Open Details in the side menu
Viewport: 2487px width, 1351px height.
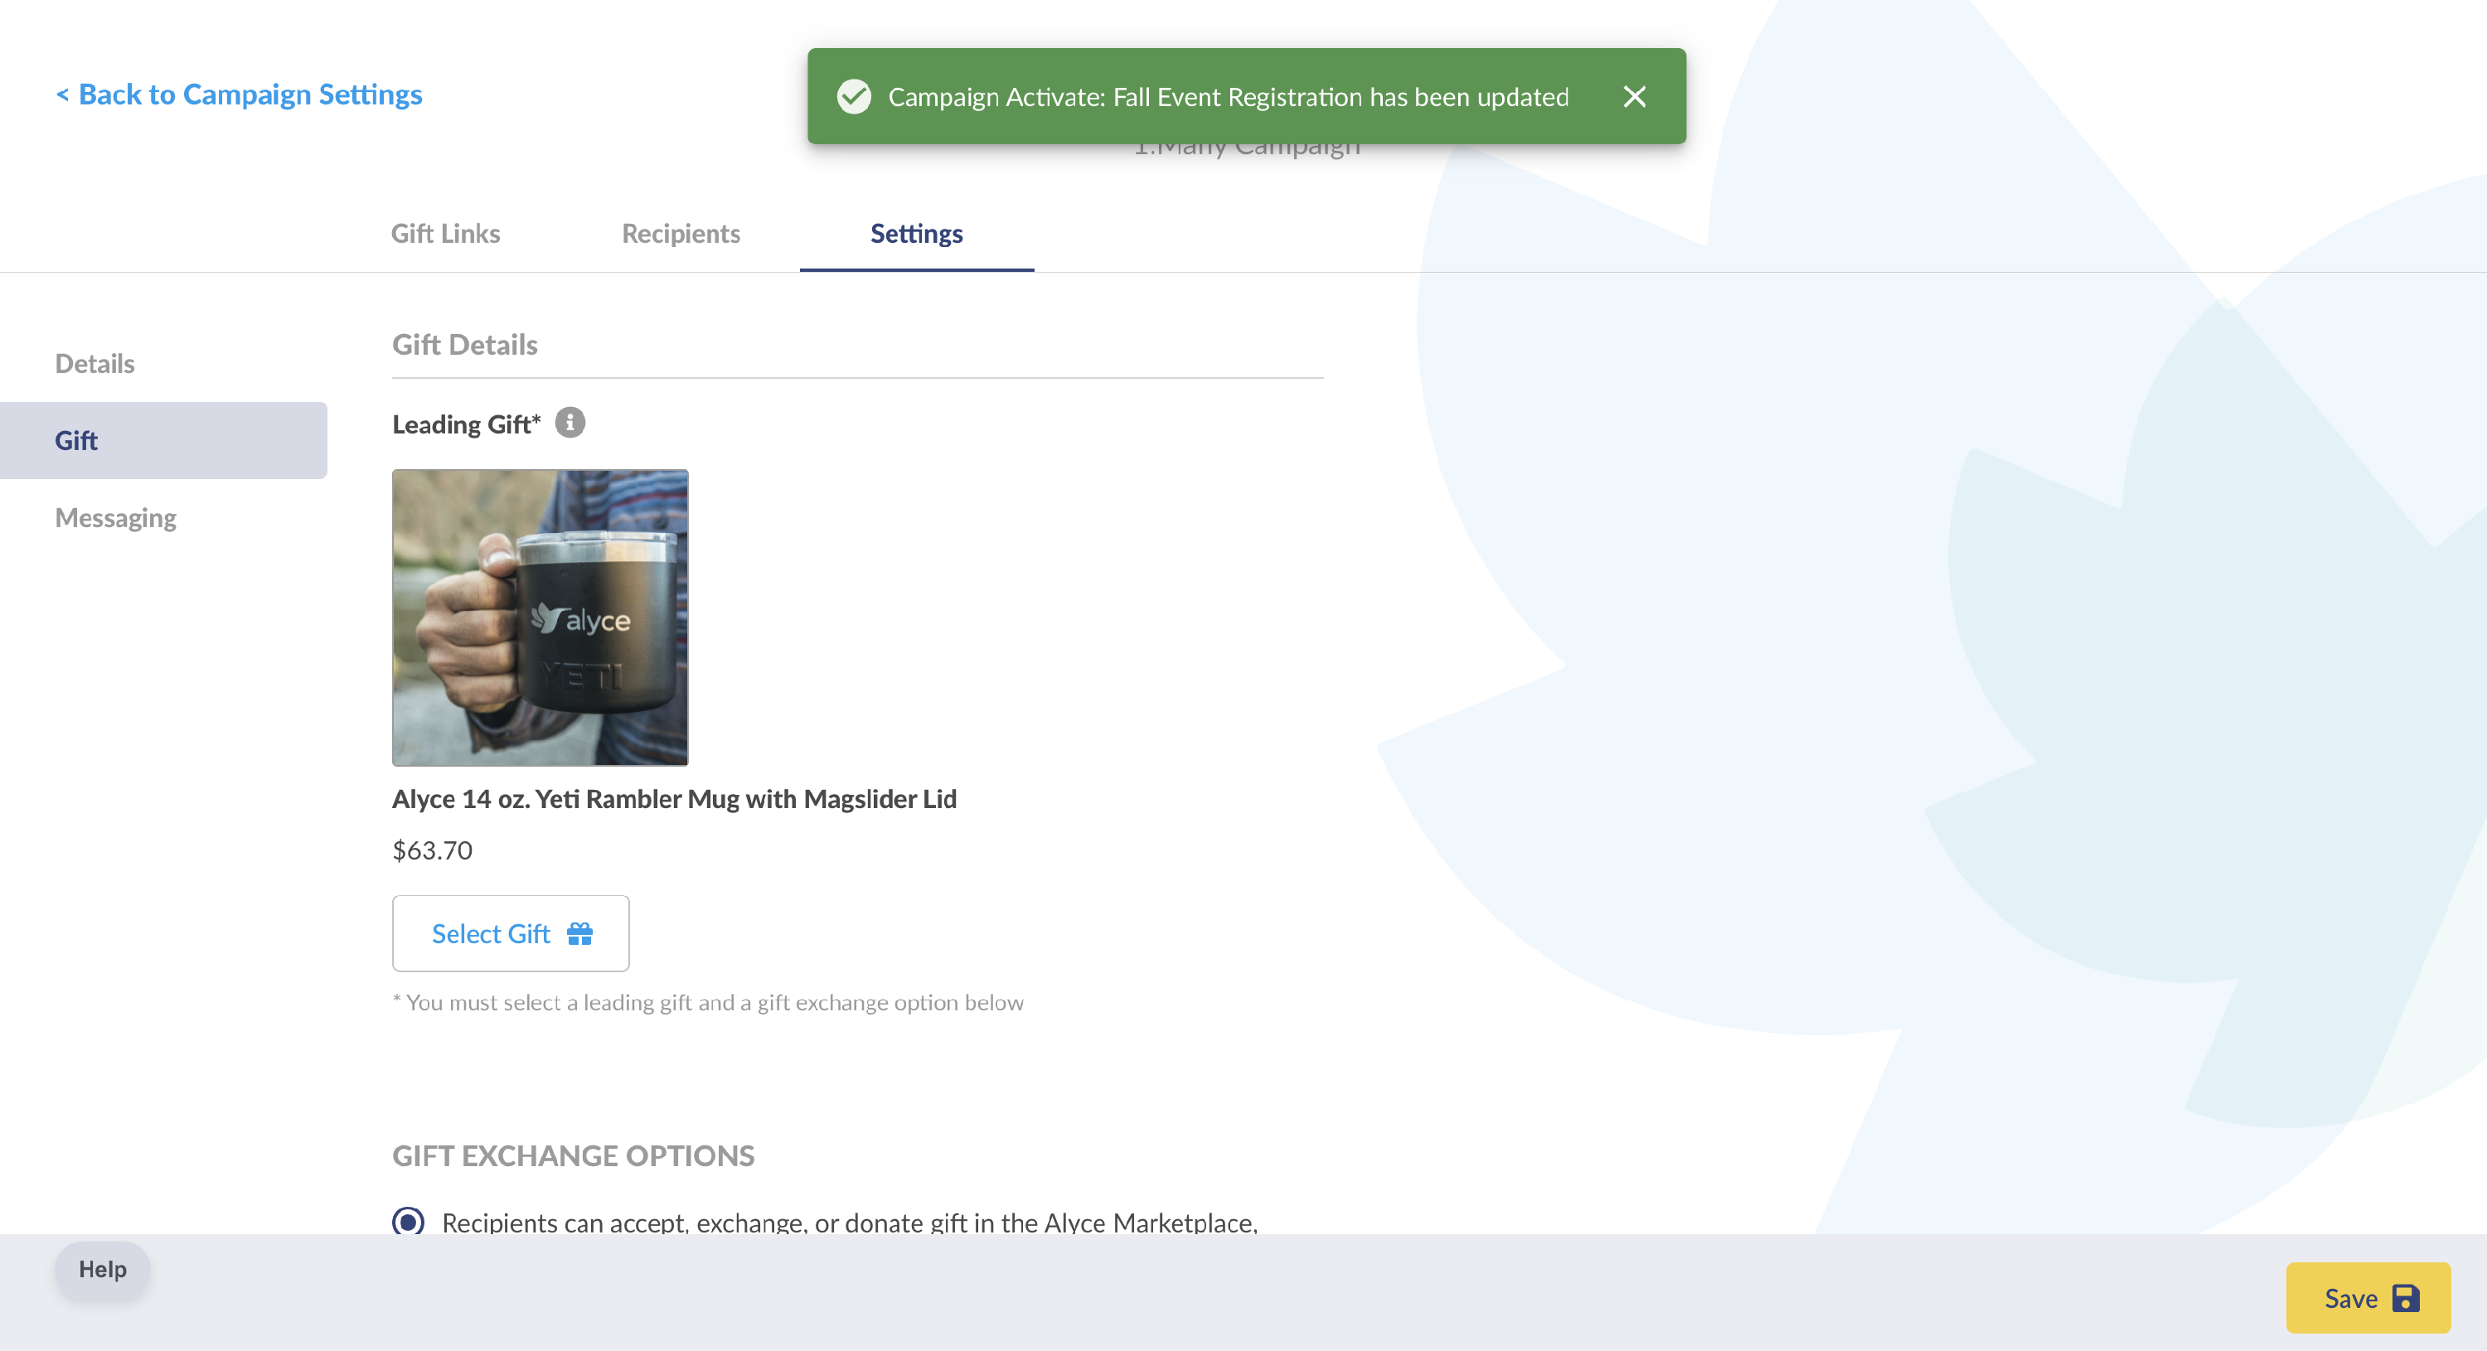point(95,364)
